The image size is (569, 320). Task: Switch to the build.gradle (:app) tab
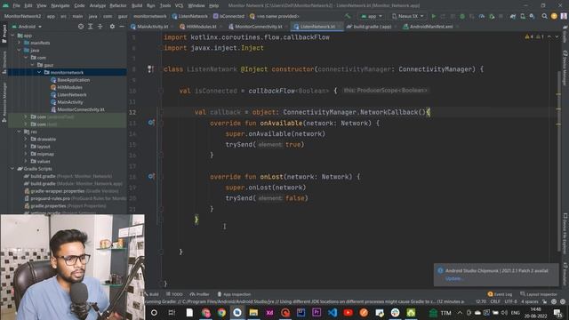pos(372,27)
